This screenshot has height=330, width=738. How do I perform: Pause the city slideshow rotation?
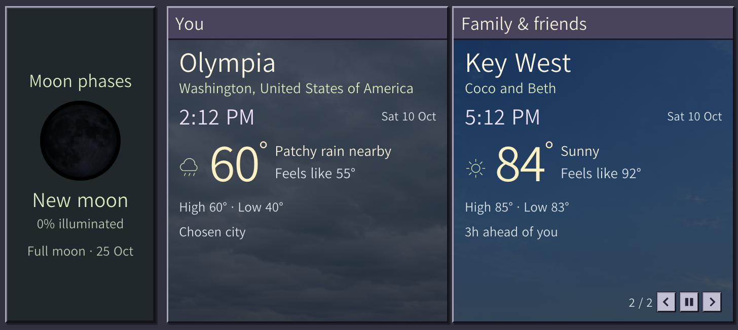click(689, 302)
